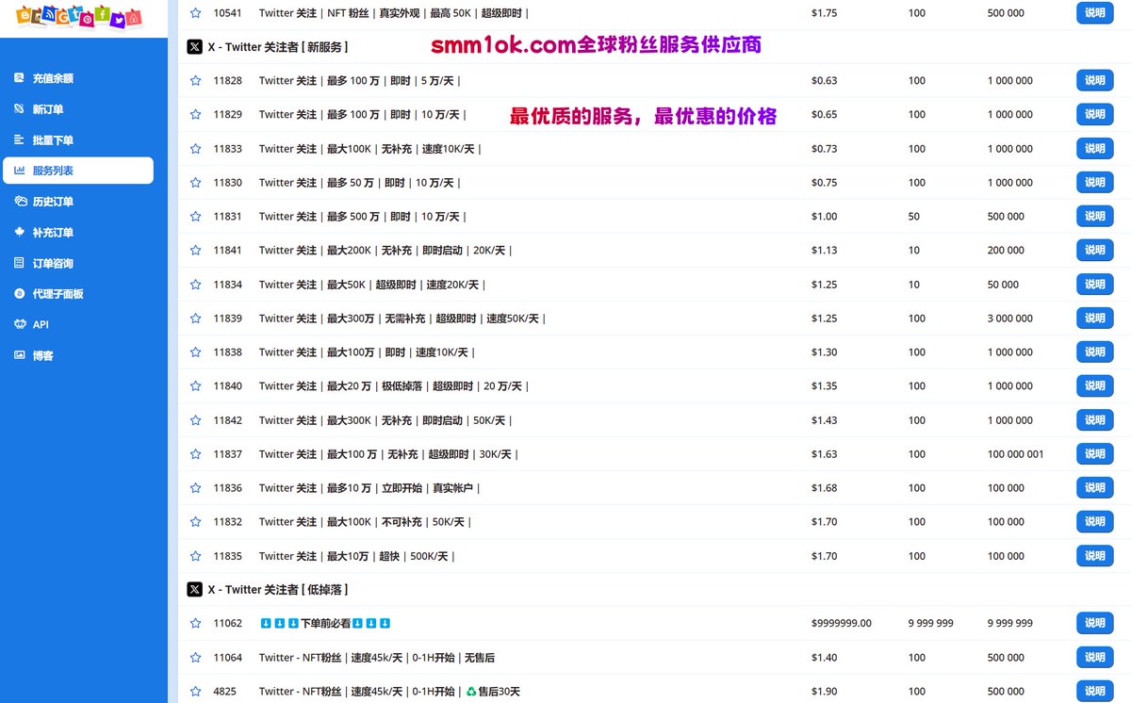View 说明 for service 11839
Screen dimensions: 1131x703
click(1094, 319)
